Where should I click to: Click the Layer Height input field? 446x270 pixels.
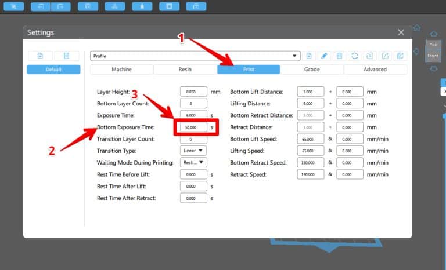(x=193, y=92)
